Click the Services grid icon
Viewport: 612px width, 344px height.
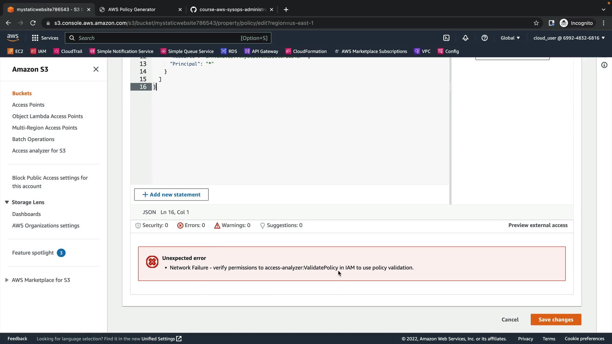click(35, 38)
